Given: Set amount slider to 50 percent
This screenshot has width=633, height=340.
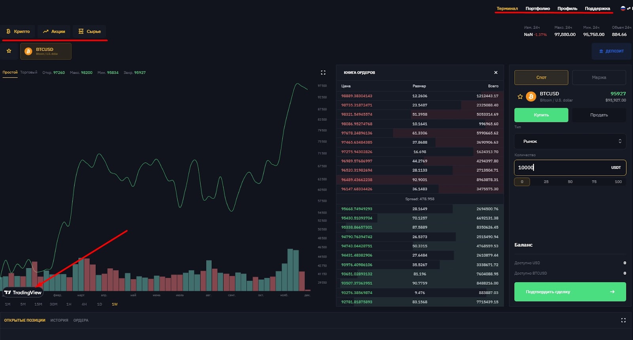Looking at the screenshot, I should (570, 182).
